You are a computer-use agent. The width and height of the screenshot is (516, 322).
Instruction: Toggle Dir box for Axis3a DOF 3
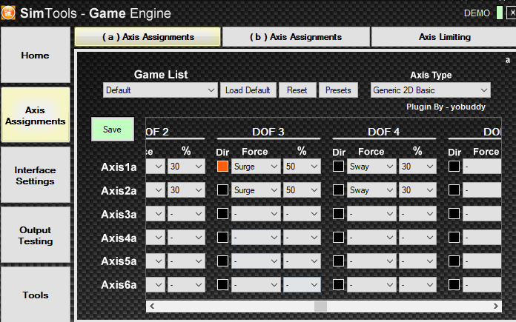point(223,214)
